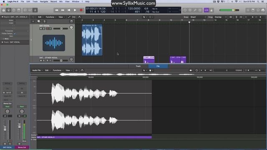This screenshot has height=150, width=267.
Task: Adjust the master volume slider
Action: pos(229,10)
